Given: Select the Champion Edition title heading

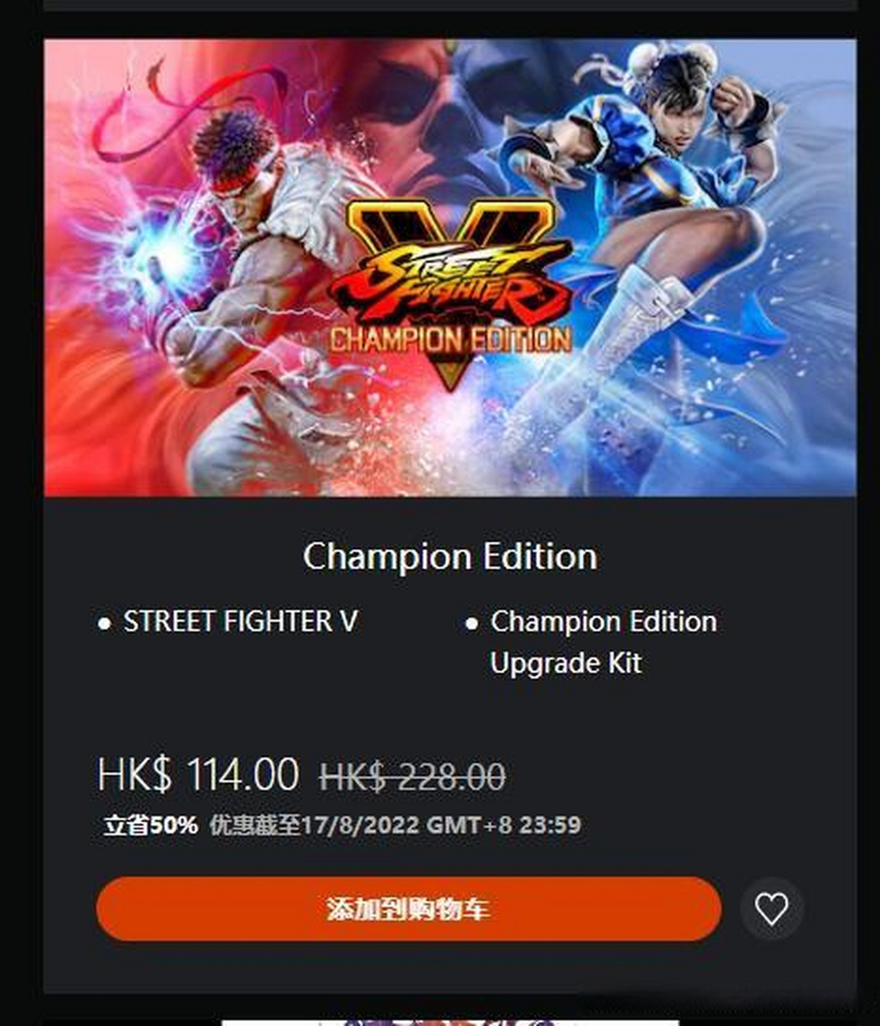Looking at the screenshot, I should 450,556.
